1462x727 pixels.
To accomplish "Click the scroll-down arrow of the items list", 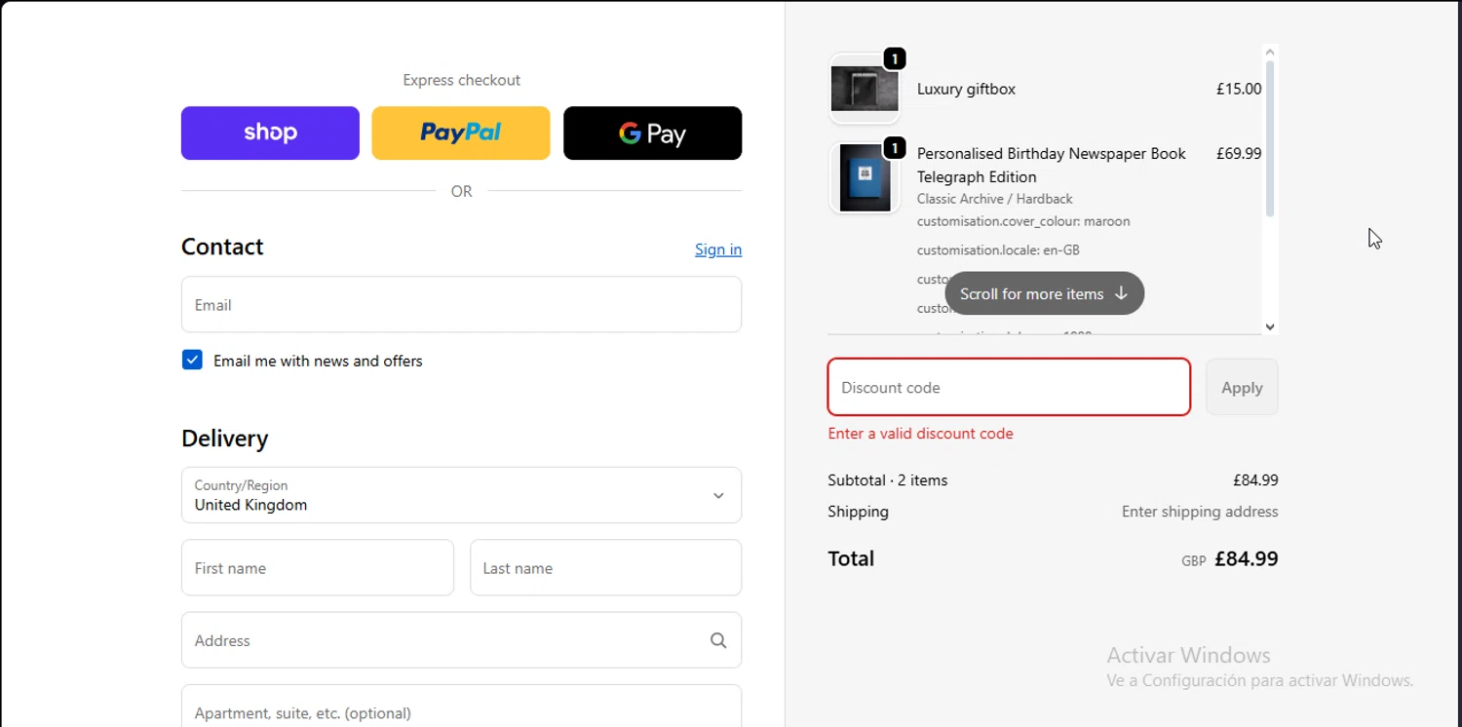I will coord(1269,327).
